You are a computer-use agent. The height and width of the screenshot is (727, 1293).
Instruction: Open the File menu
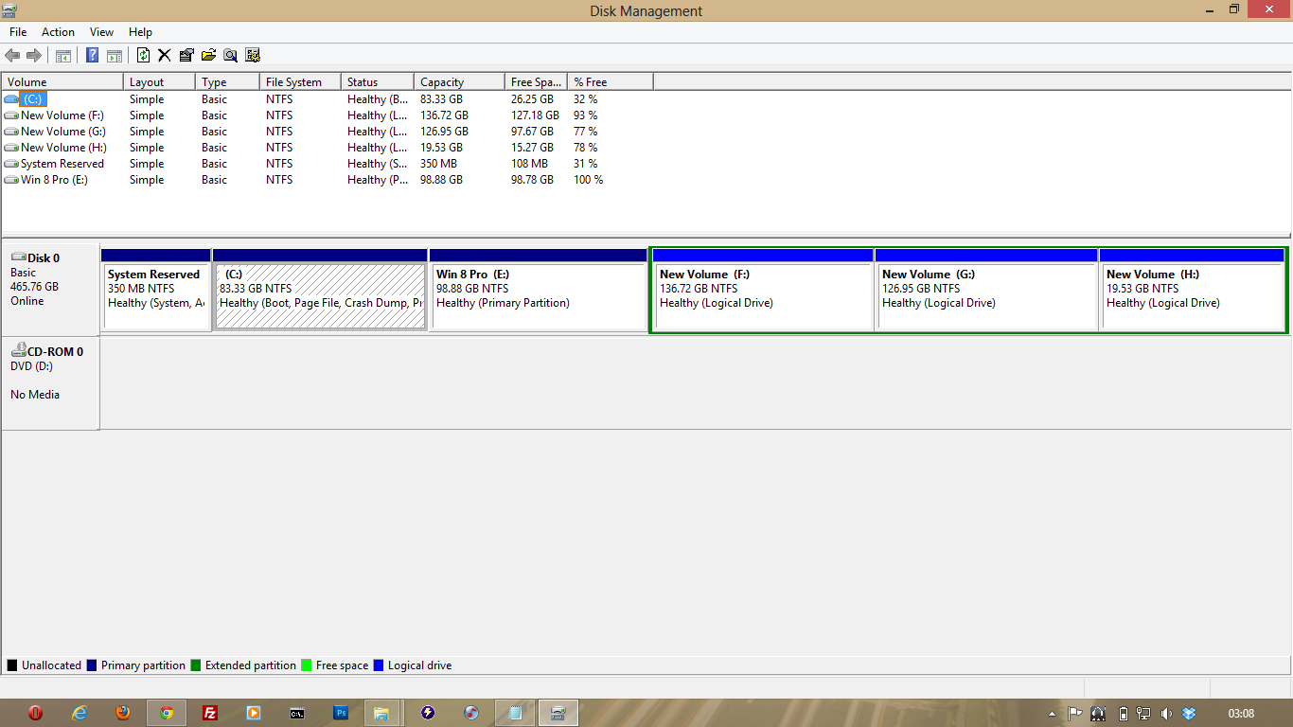click(17, 31)
